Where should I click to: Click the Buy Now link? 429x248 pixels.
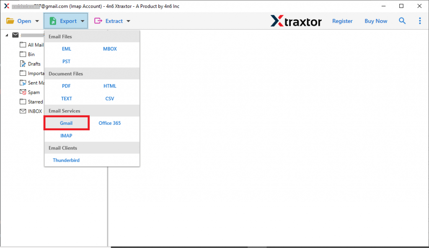point(375,21)
